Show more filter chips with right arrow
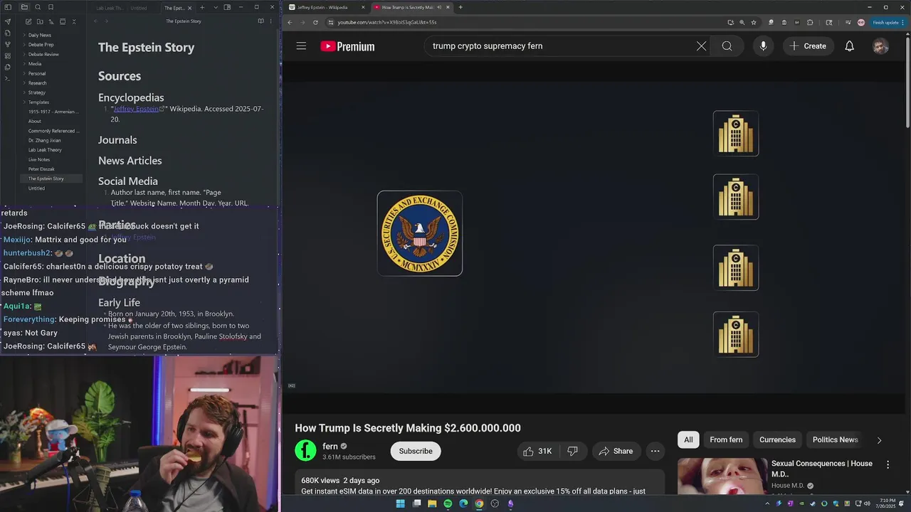The width and height of the screenshot is (911, 512). (879, 440)
